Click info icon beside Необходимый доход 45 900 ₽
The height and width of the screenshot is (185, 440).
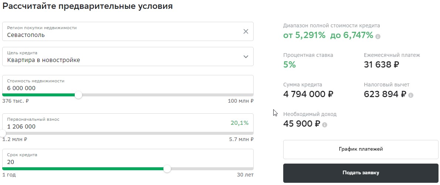click(x=325, y=125)
